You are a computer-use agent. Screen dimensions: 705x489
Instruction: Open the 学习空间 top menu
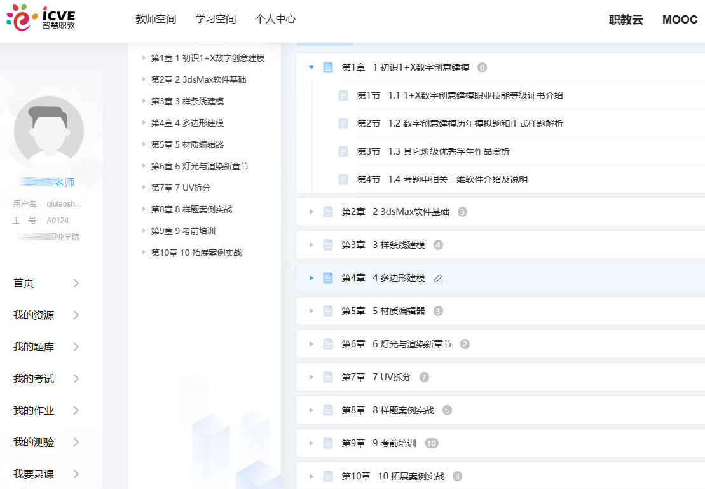(x=216, y=19)
